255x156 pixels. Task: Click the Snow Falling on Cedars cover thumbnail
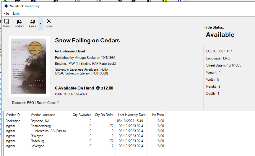[x=28, y=66]
